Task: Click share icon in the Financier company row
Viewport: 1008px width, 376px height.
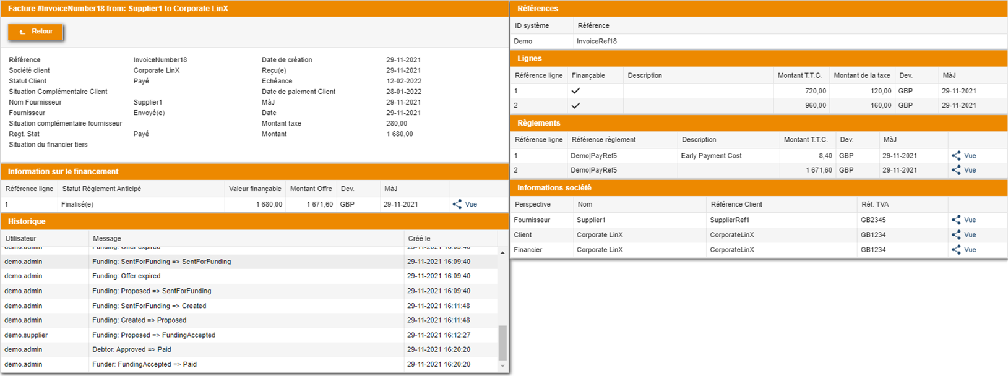Action: coord(956,250)
